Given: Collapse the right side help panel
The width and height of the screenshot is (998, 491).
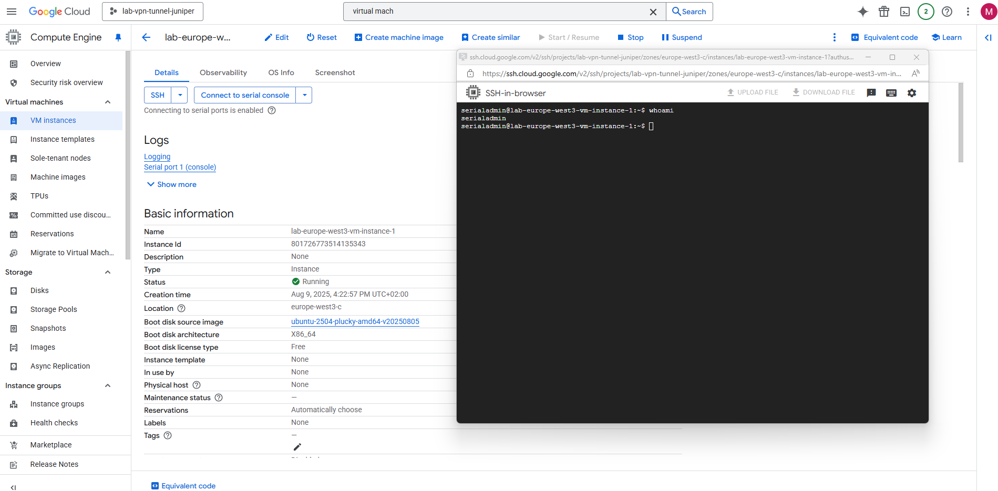Looking at the screenshot, I should coord(988,37).
